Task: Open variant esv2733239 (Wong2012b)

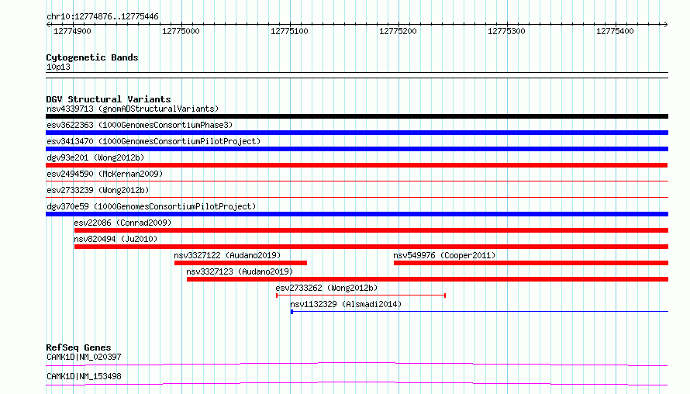Action: point(98,190)
